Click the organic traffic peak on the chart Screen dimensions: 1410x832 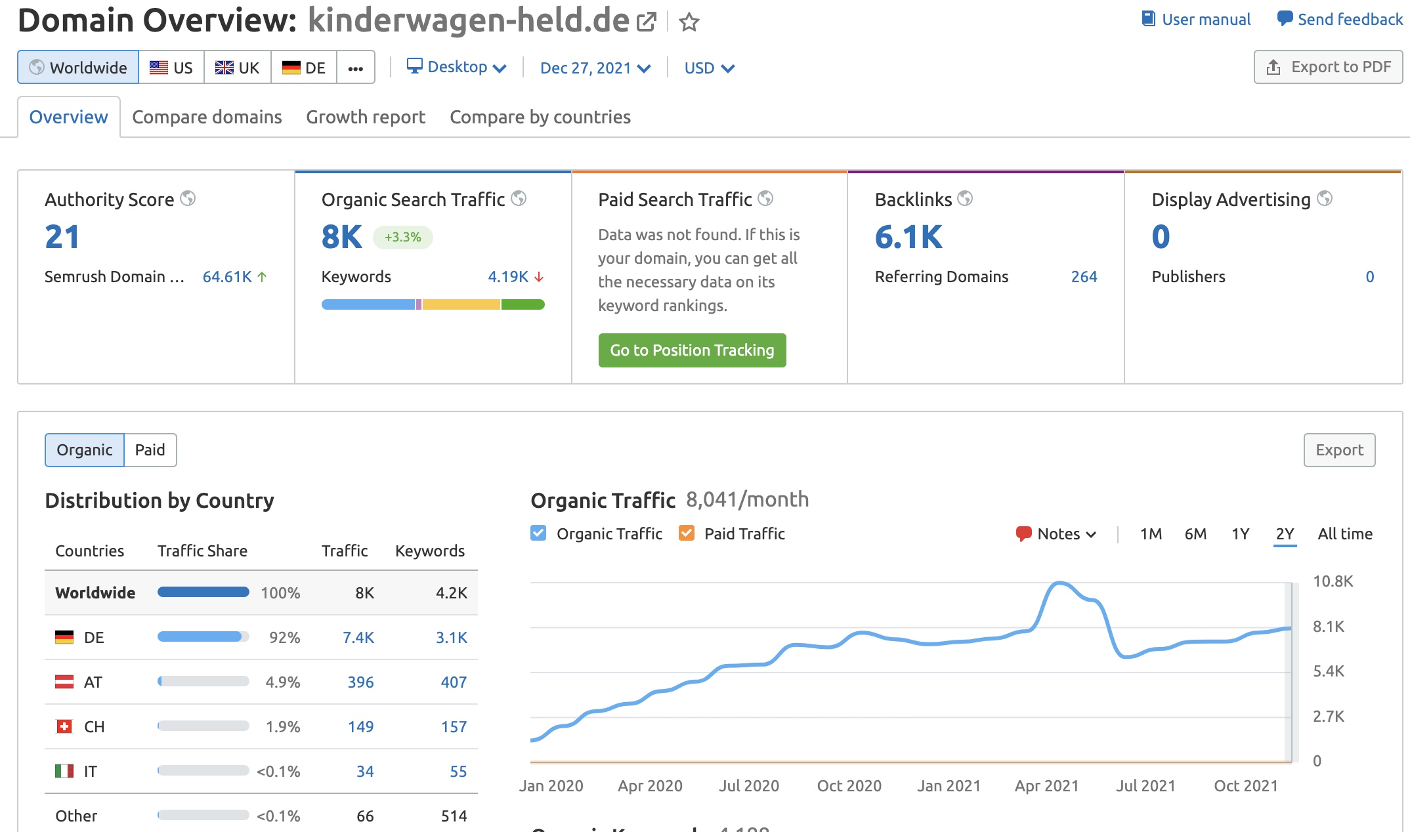click(x=1058, y=583)
